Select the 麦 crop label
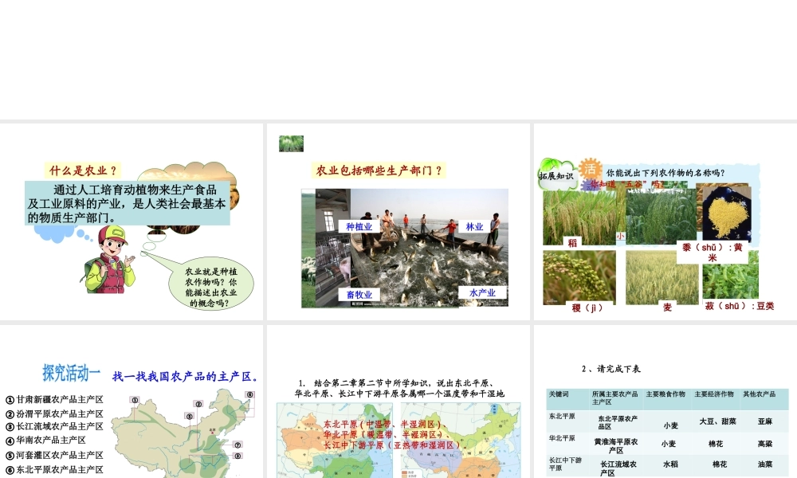The width and height of the screenshot is (797, 478). (x=667, y=308)
